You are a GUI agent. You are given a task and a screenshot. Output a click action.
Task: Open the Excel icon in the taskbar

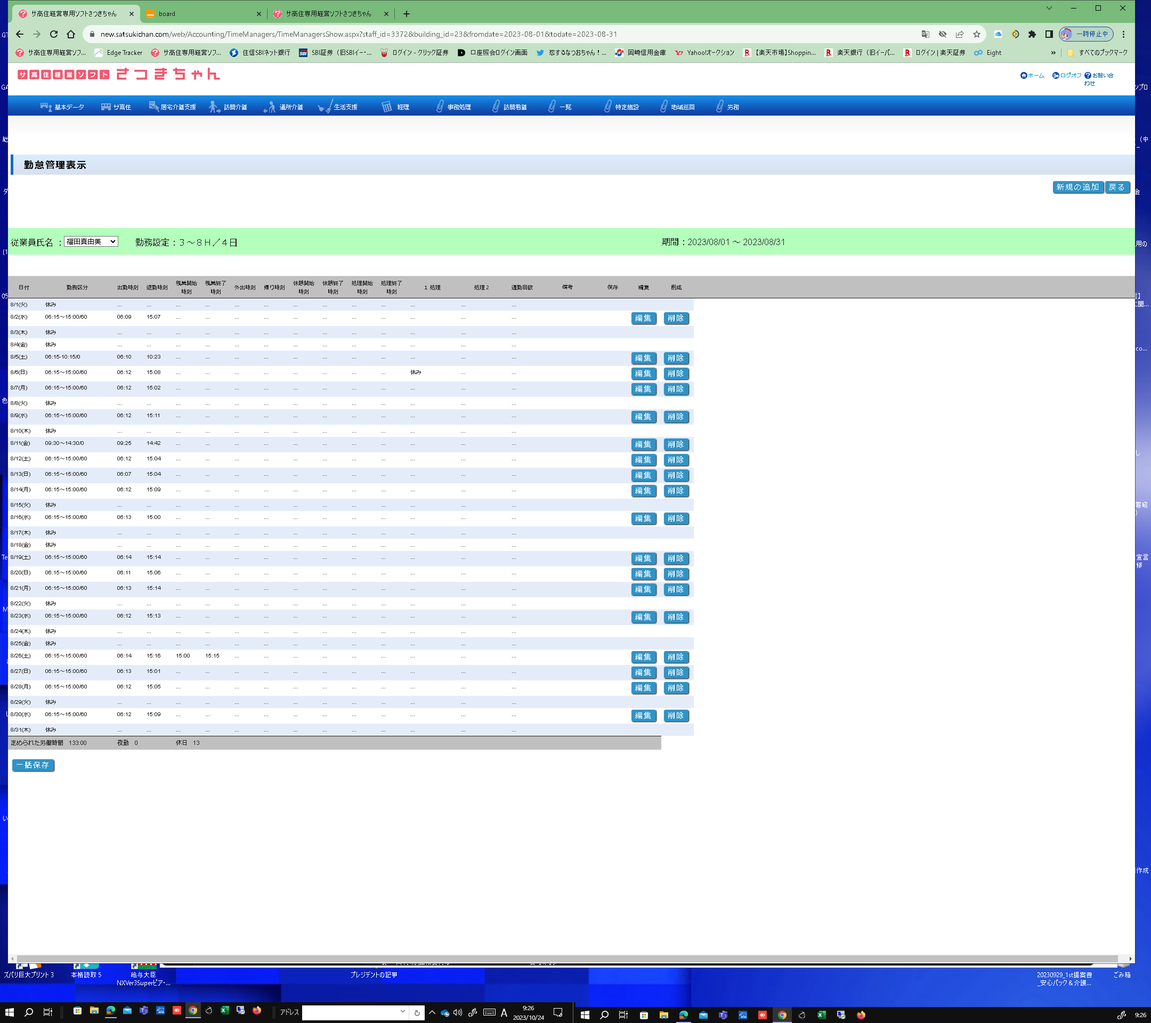coord(225,1011)
